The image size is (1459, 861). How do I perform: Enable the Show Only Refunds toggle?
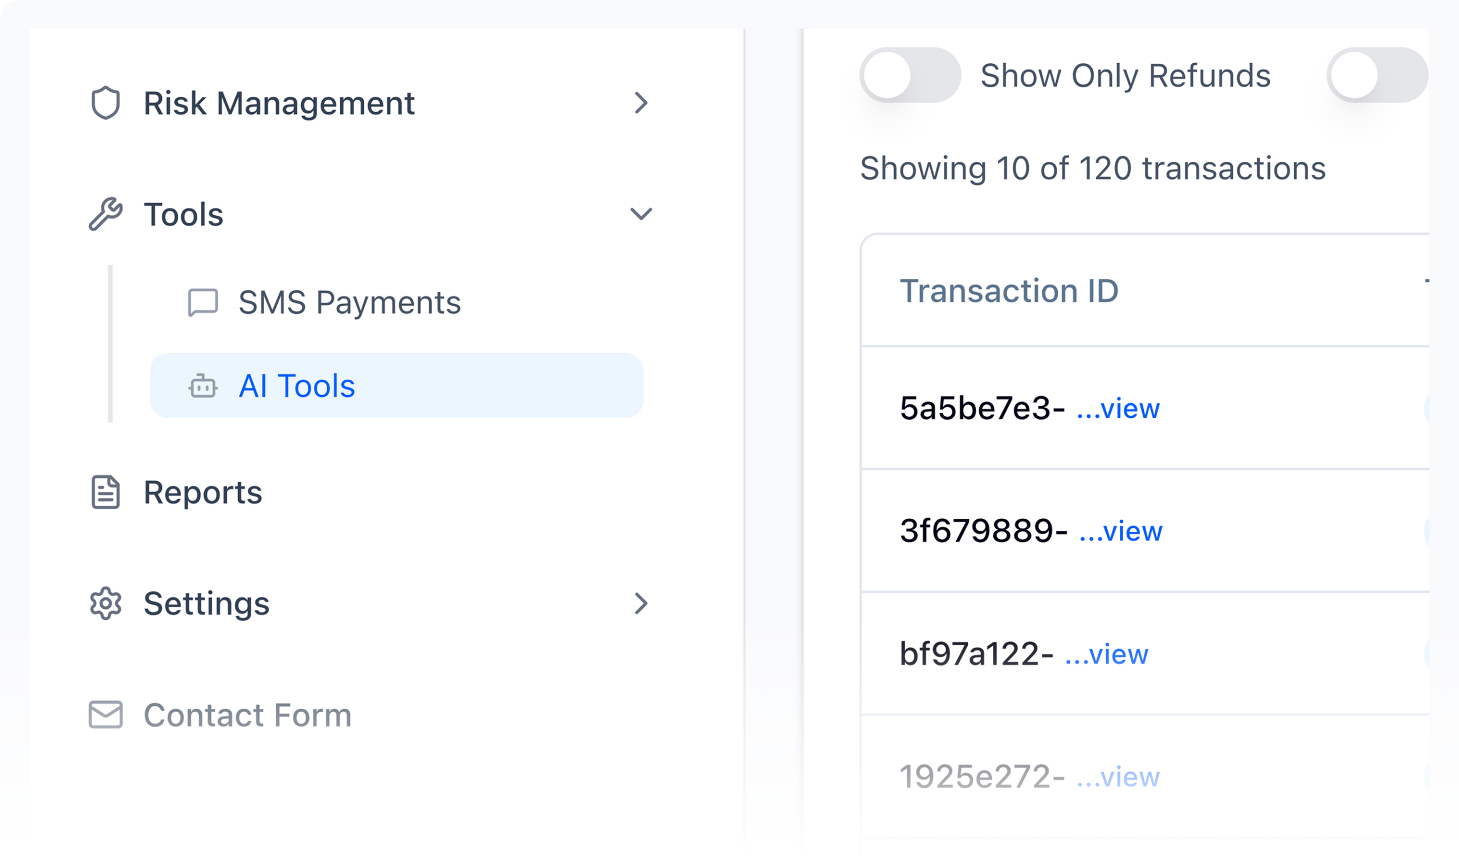[910, 75]
